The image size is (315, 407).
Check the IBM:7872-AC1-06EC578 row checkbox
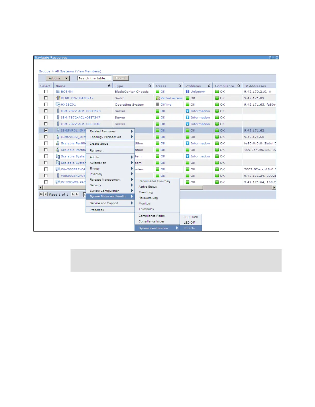tap(46, 111)
